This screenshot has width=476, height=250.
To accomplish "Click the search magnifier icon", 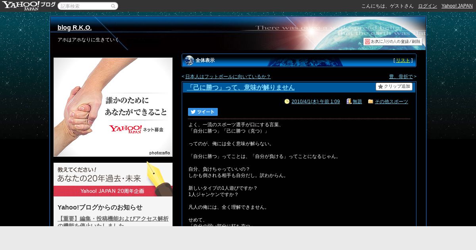I will point(113,6).
